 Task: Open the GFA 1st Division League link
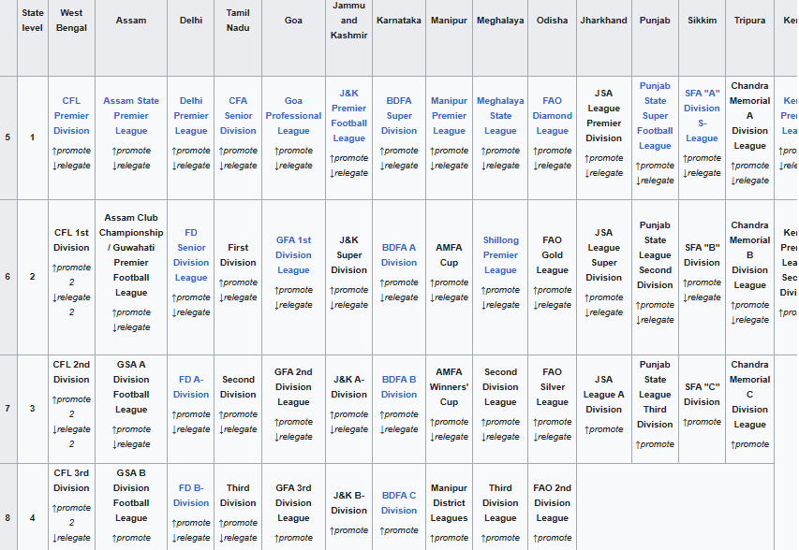click(293, 255)
